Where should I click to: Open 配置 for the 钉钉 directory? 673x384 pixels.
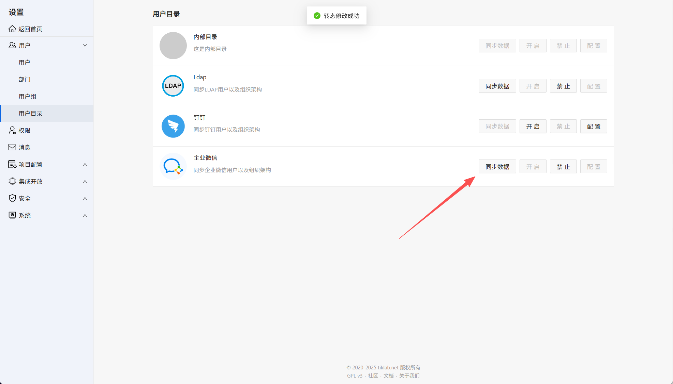593,126
